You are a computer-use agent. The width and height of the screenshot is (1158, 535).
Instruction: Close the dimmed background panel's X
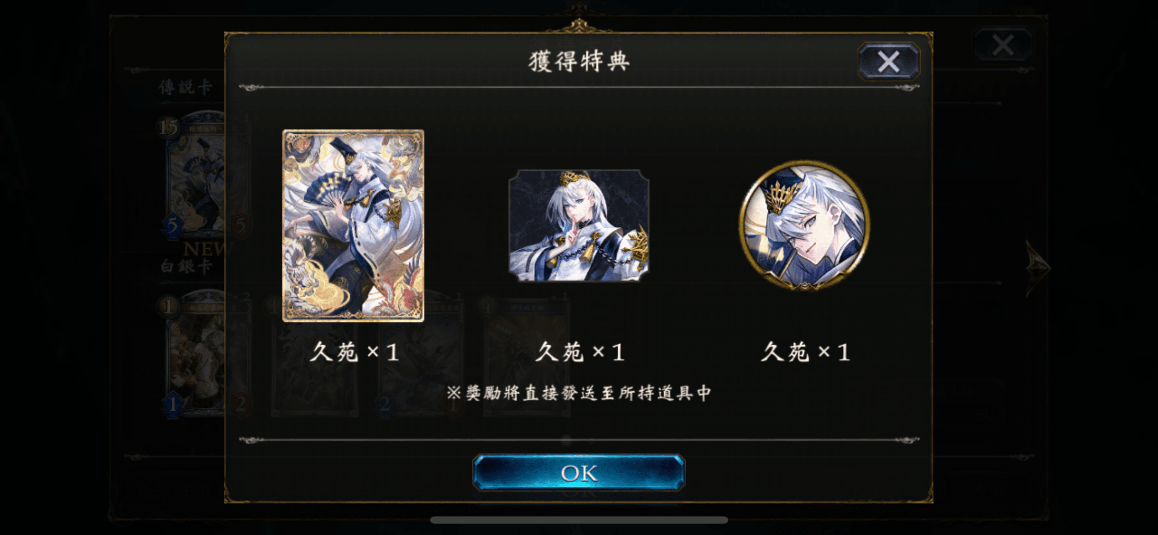coord(1003,45)
